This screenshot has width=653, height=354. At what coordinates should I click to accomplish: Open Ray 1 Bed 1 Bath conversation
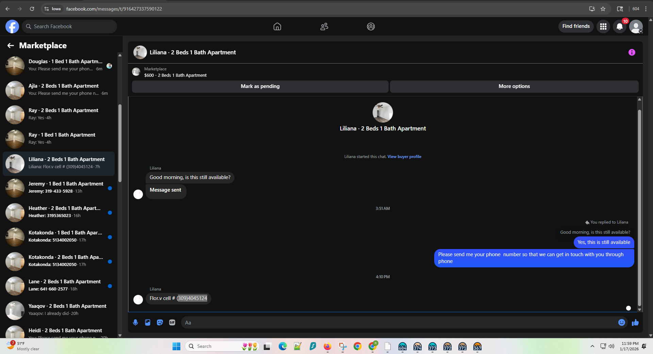[x=59, y=139]
